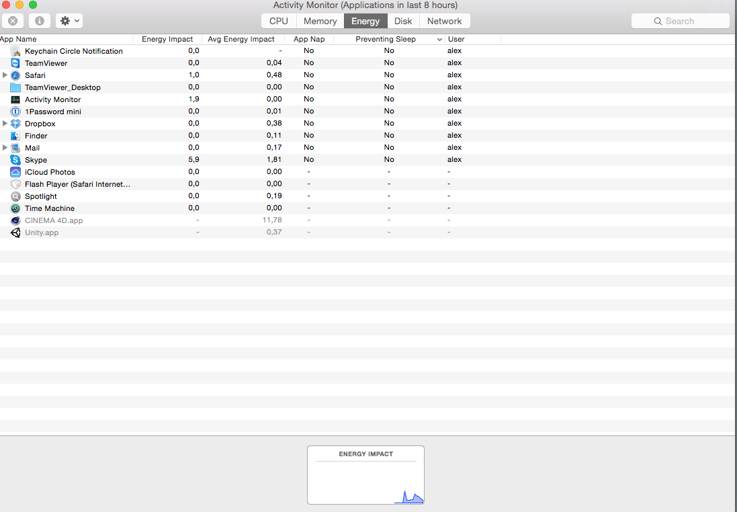Select the CINEMA 4D.app row name
Screen dimensions: 737x512
pos(54,220)
